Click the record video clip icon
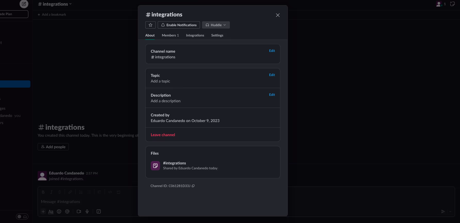Viewport: 460px width, 223px height. (79, 211)
